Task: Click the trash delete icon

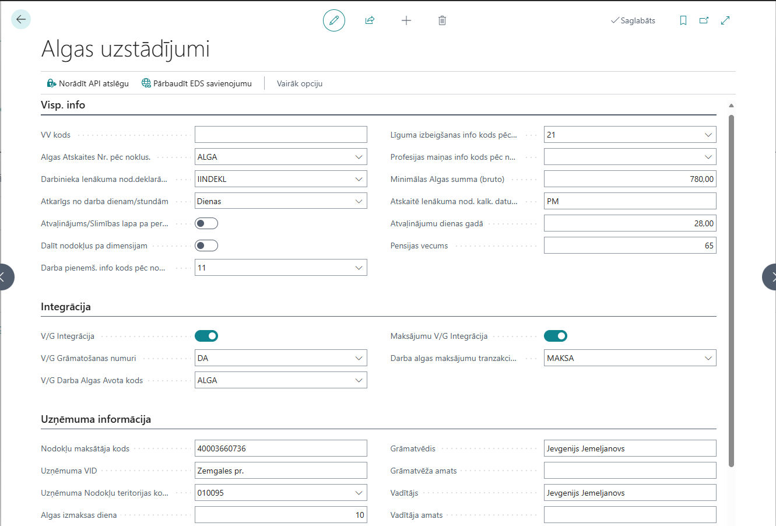Action: [x=442, y=20]
